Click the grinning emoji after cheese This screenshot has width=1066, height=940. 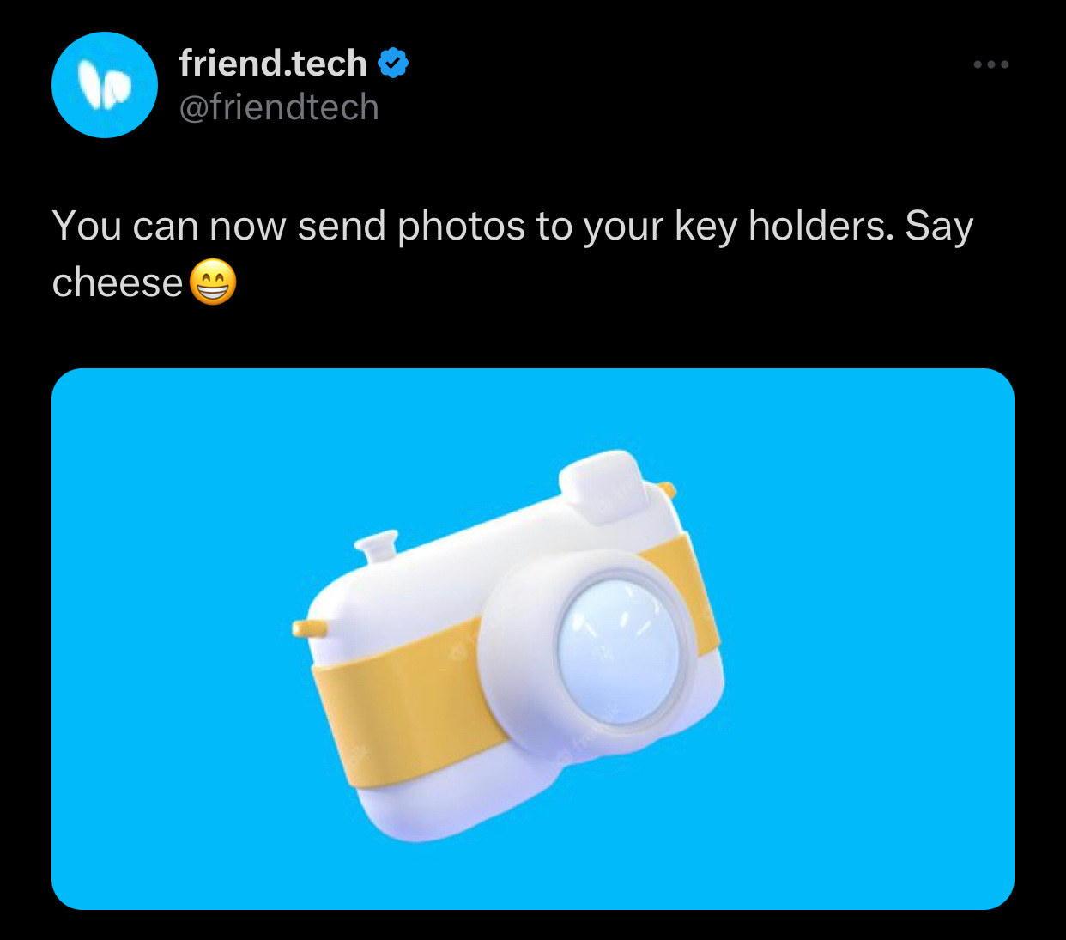click(x=212, y=282)
